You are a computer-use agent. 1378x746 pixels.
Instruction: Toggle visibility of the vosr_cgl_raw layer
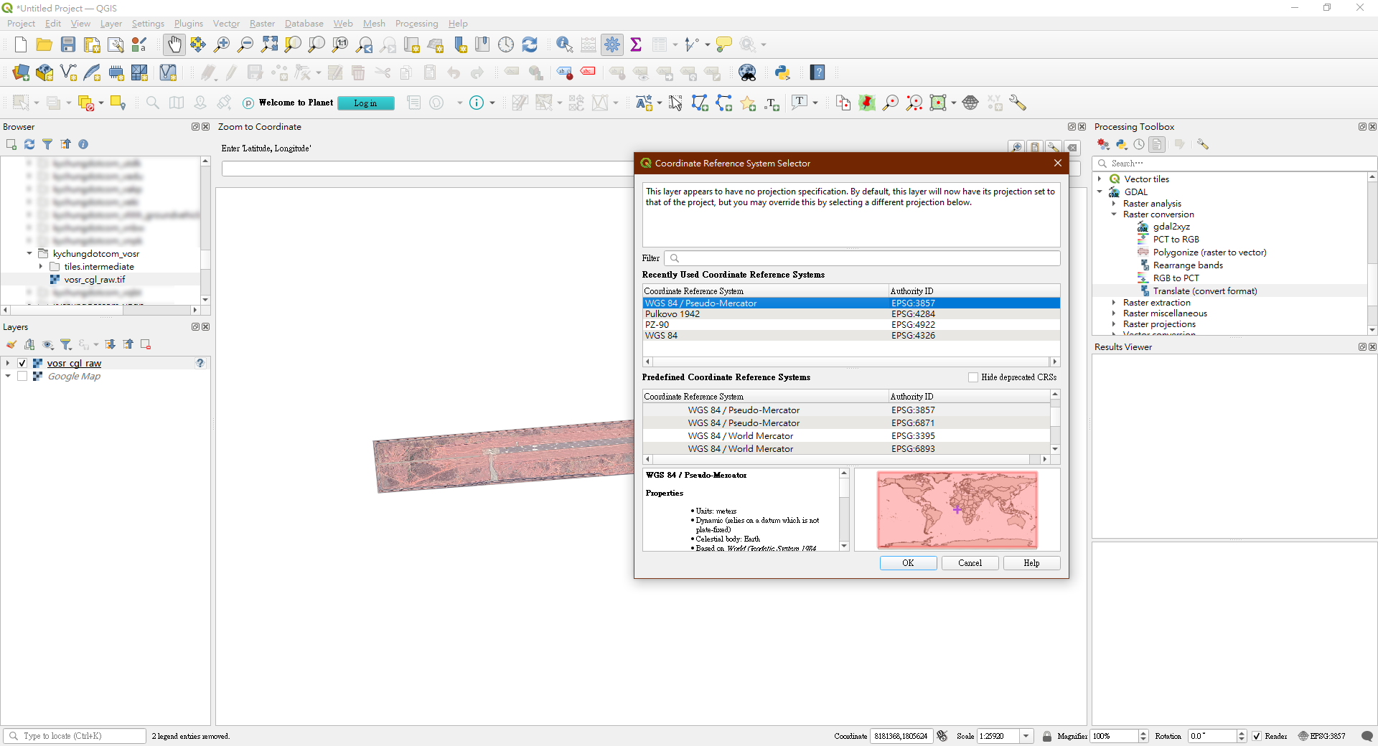[22, 364]
